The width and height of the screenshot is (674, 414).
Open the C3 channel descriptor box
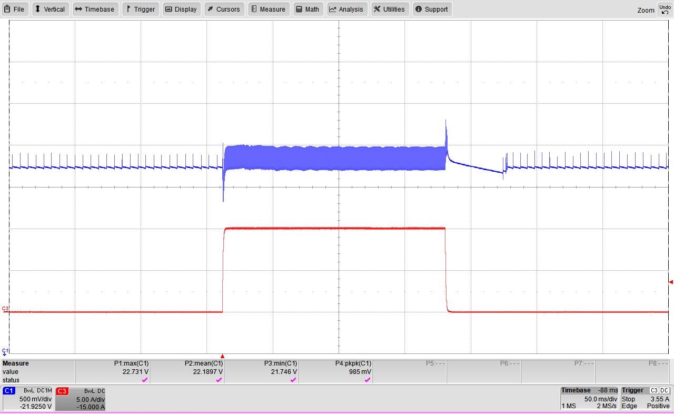pyautogui.click(x=81, y=399)
